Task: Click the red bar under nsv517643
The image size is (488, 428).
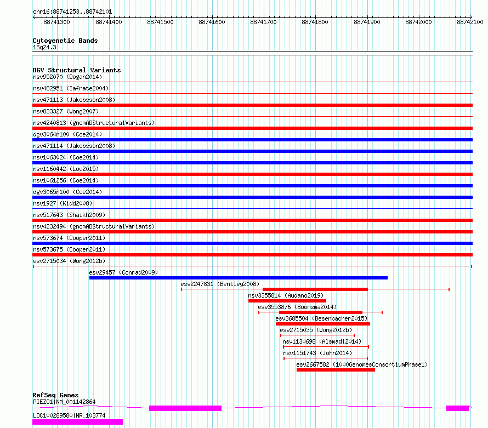Action: (252, 220)
